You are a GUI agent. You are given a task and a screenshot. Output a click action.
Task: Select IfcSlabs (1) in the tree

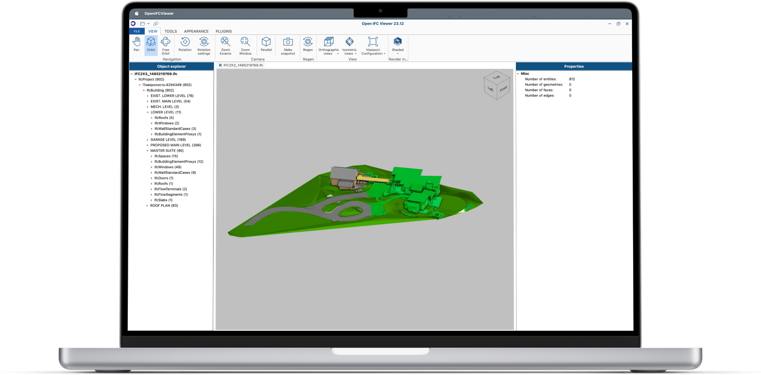[x=164, y=200]
